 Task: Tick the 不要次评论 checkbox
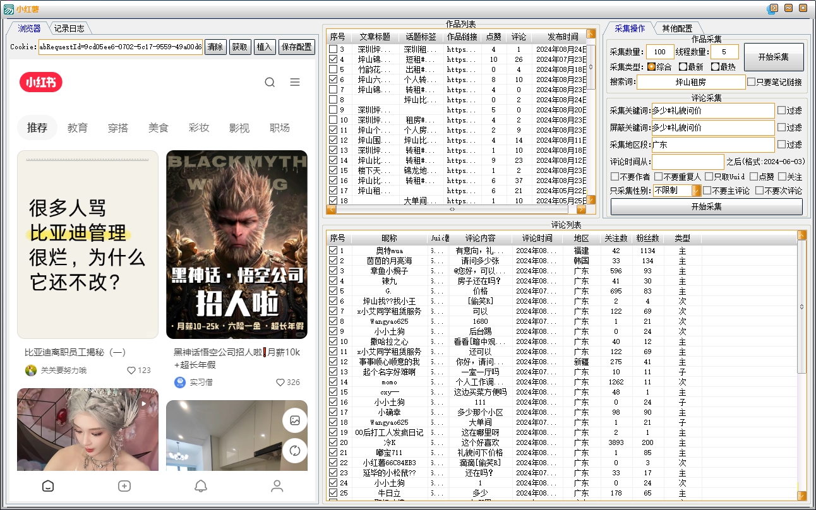tap(759, 191)
